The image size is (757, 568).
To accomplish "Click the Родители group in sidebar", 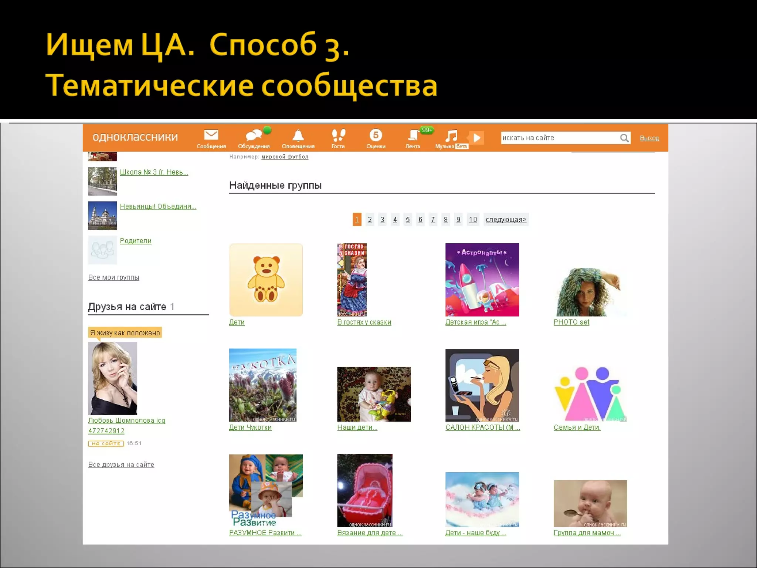I will 135,241.
